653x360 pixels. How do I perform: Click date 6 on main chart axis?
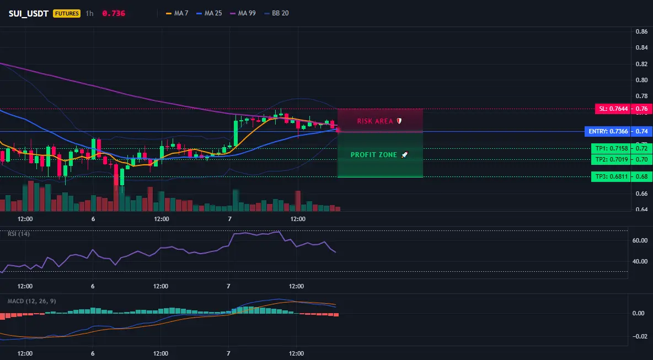click(93, 219)
